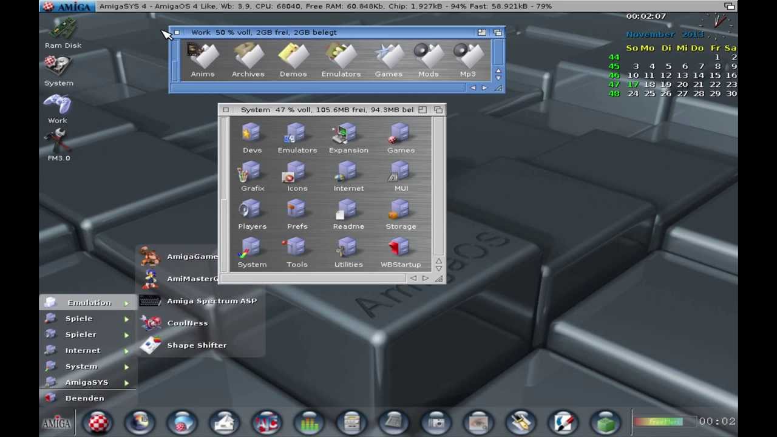
Task: Launch the calculator dock icon
Action: pos(394,422)
